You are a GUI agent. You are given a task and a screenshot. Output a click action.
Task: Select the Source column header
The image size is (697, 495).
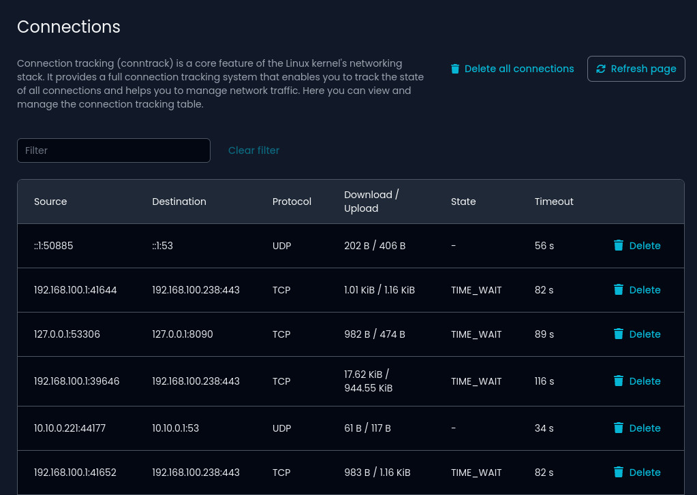pos(50,202)
